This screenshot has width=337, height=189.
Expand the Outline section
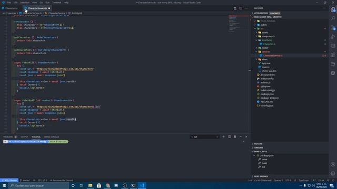point(258,144)
